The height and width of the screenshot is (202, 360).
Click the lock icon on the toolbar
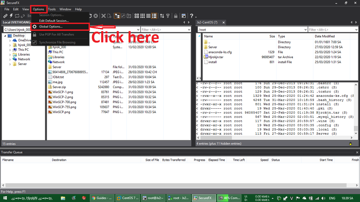(175, 16)
